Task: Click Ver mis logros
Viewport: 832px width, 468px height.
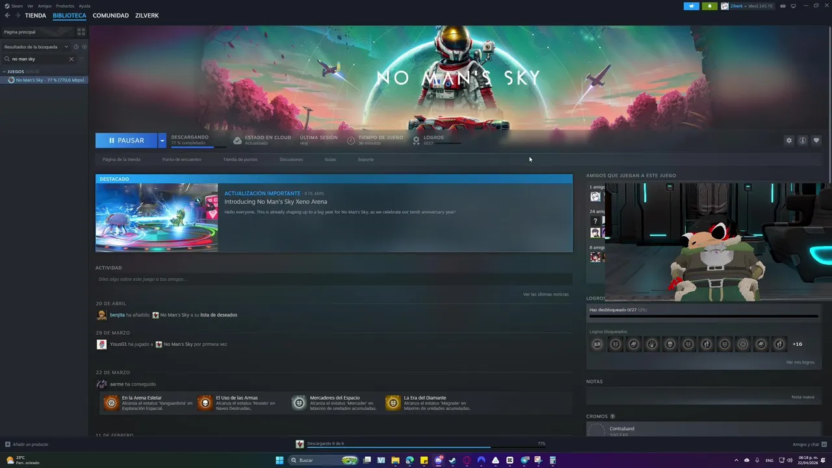Action: click(x=800, y=362)
